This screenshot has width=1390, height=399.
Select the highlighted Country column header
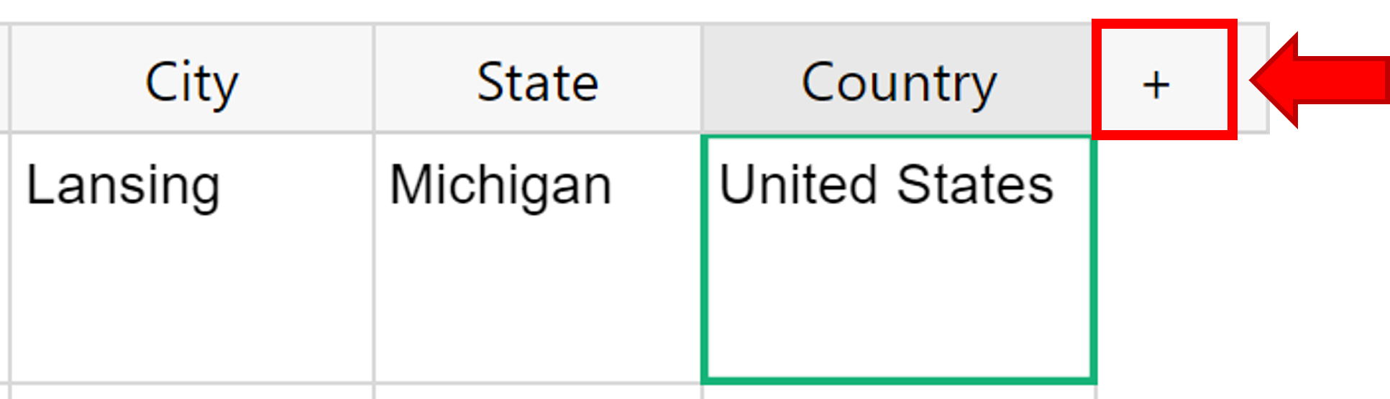click(x=898, y=79)
